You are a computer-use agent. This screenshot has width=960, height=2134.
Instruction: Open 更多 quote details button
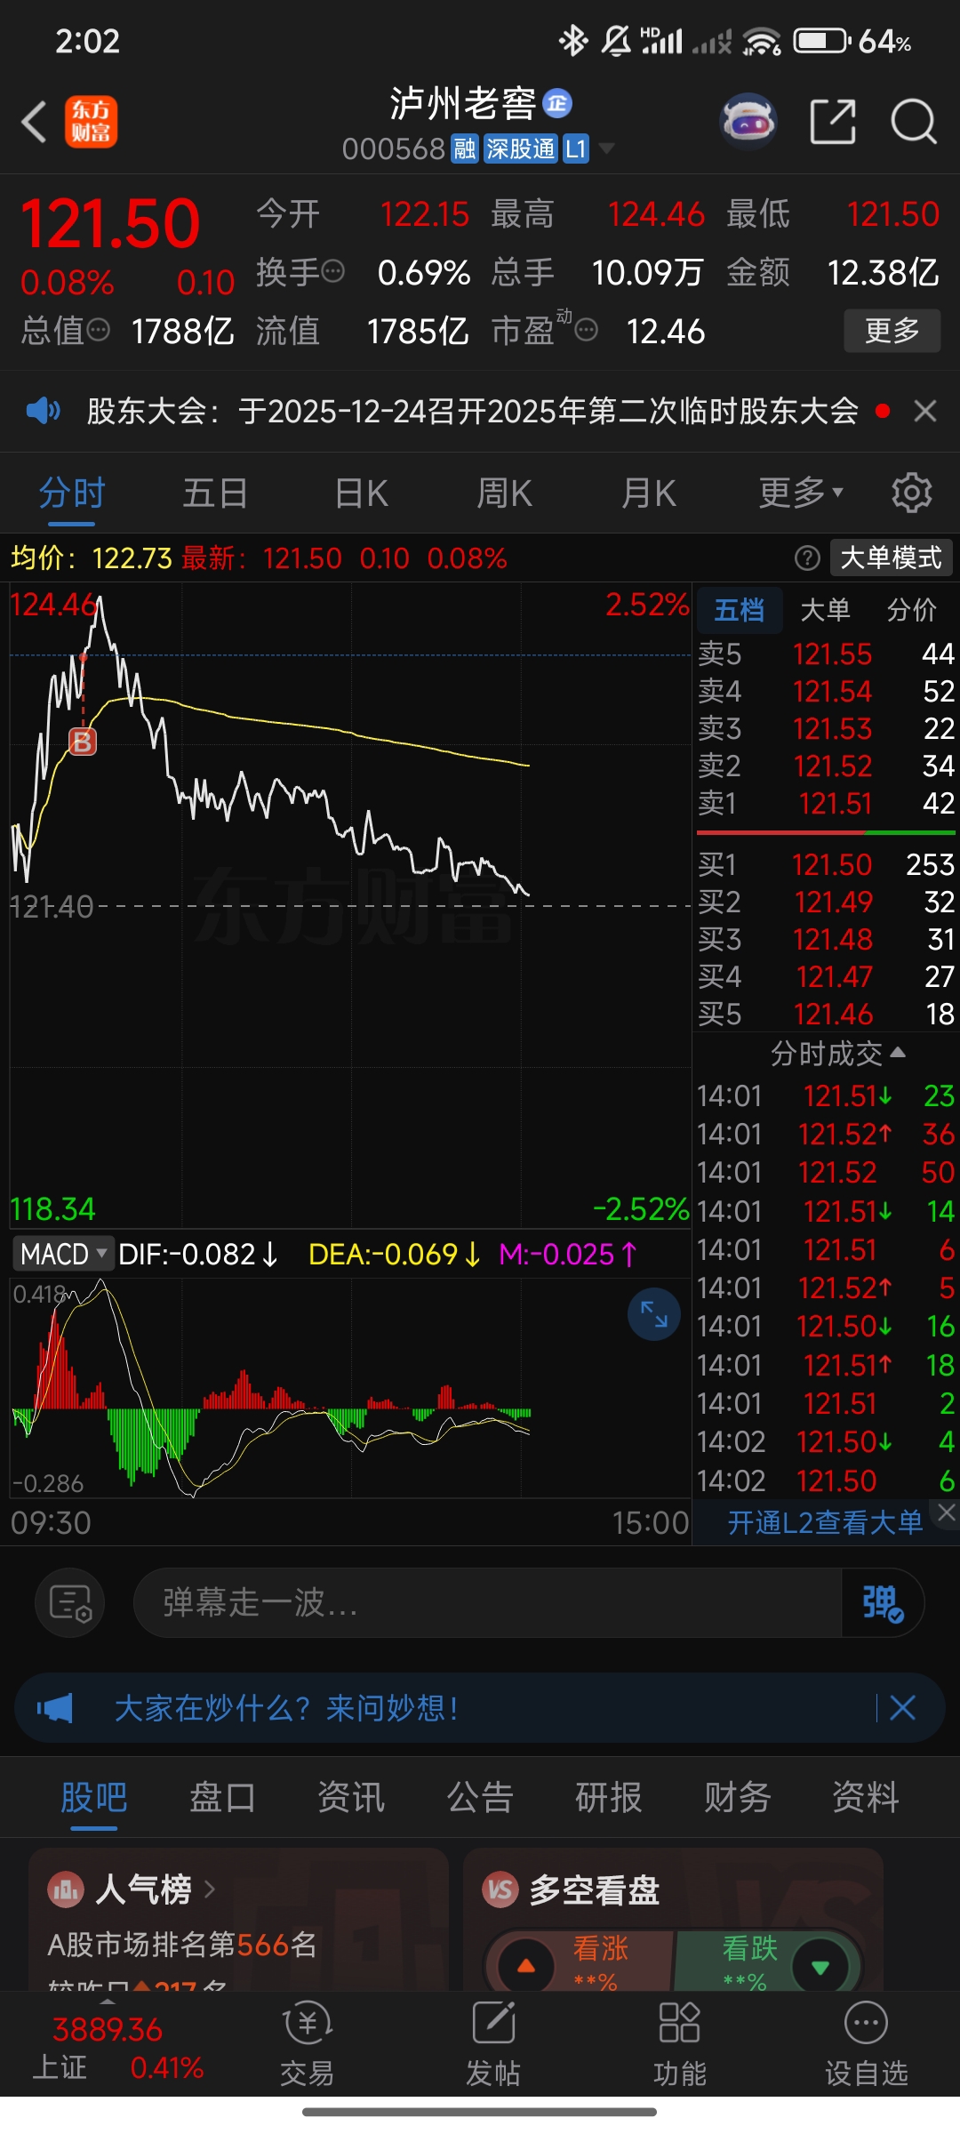point(892,331)
